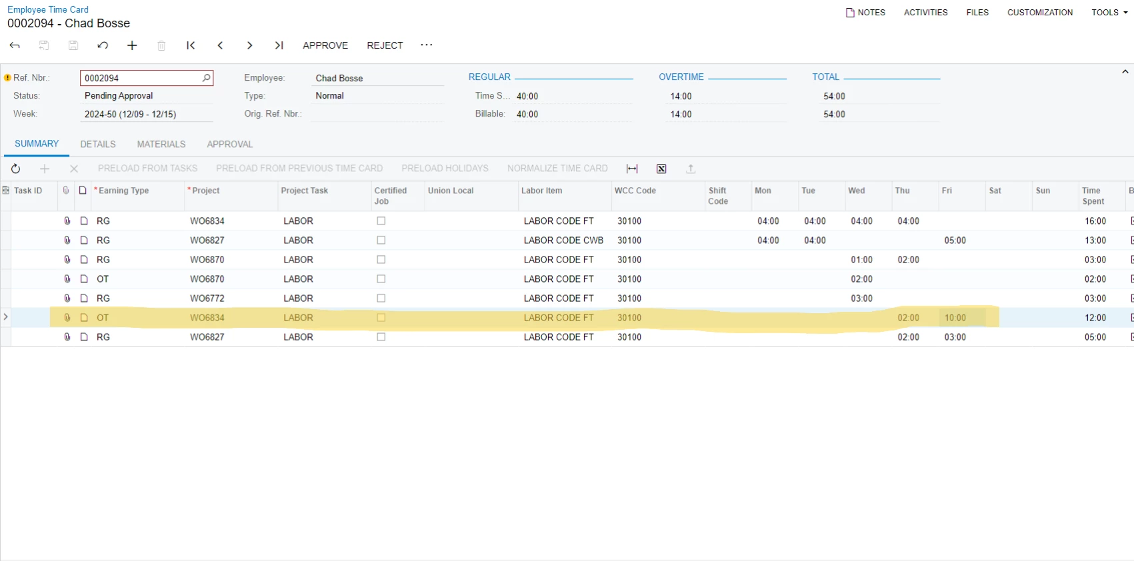Add a new row to grid
1134x561 pixels.
point(45,169)
